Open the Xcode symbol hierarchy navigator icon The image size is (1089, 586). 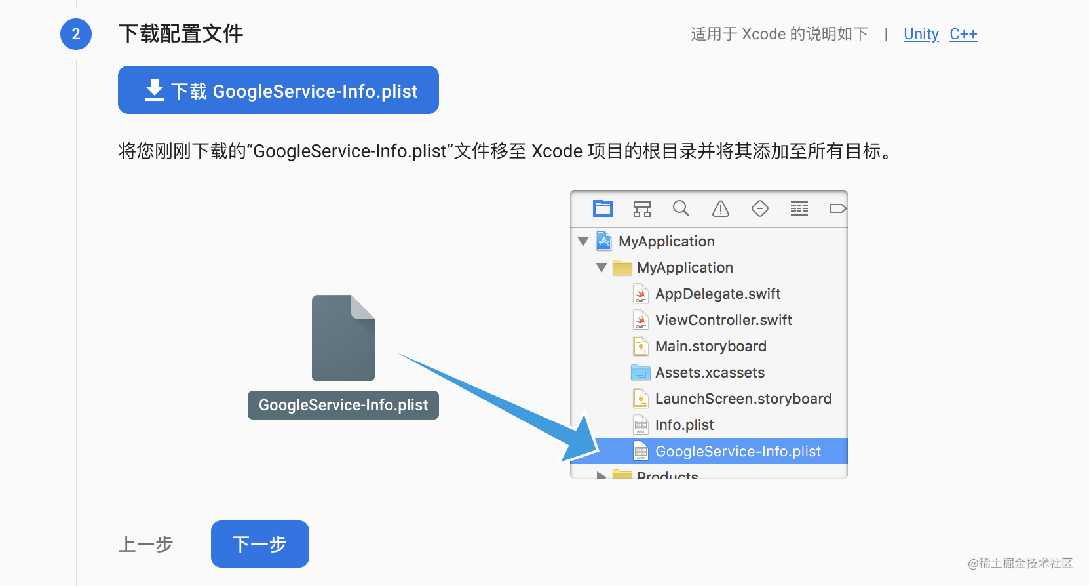[642, 208]
